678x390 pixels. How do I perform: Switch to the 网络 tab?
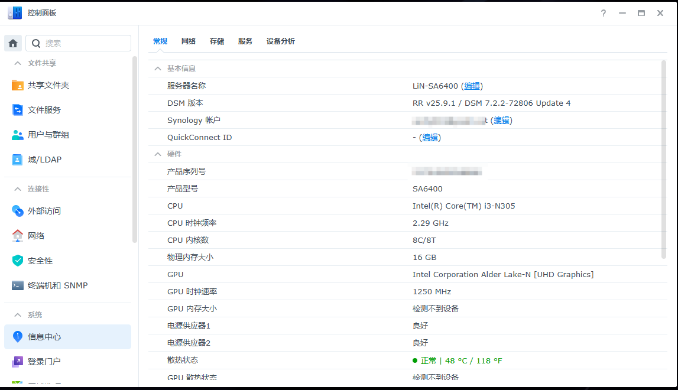click(x=189, y=41)
